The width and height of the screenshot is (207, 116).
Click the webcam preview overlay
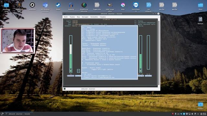point(18,41)
